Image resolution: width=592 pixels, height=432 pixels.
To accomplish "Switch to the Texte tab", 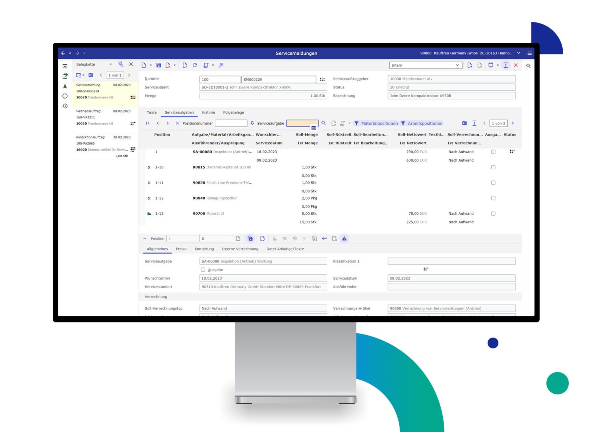I will [x=152, y=113].
